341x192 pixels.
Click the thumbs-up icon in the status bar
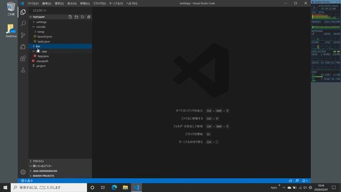290,181
